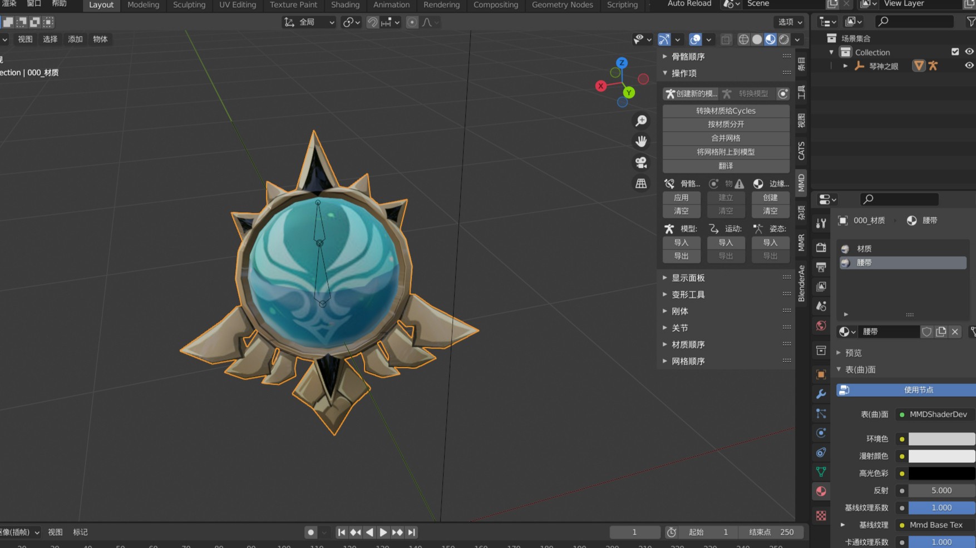Screen dimensions: 976x548
Task: Open the Modifiers wrench properties icon
Action: 821,394
